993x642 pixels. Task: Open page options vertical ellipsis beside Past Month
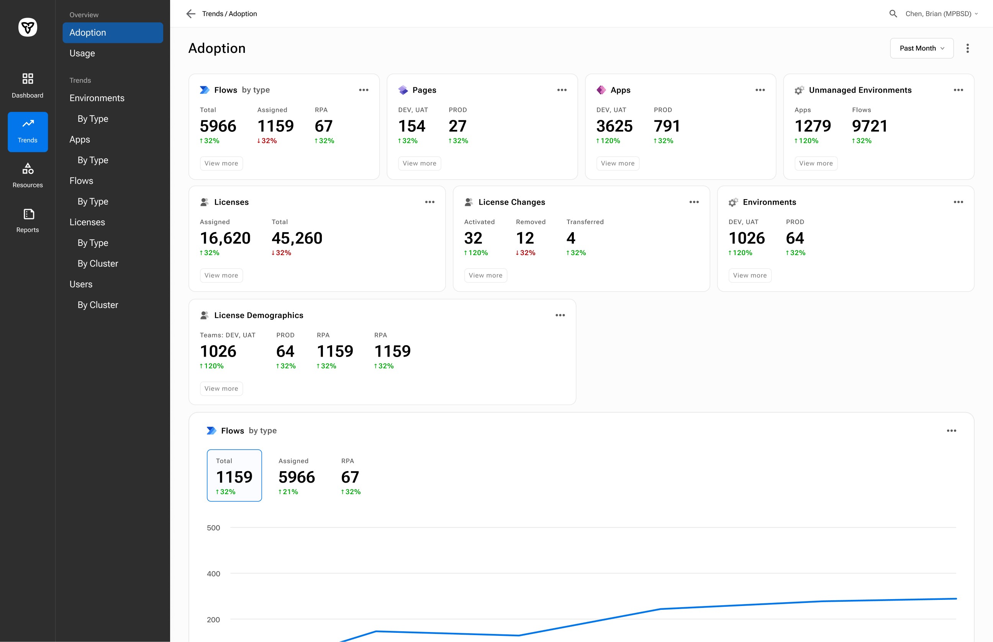967,48
